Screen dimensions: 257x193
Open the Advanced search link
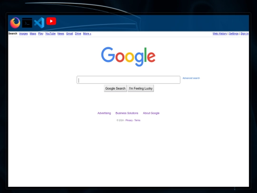[191, 78]
